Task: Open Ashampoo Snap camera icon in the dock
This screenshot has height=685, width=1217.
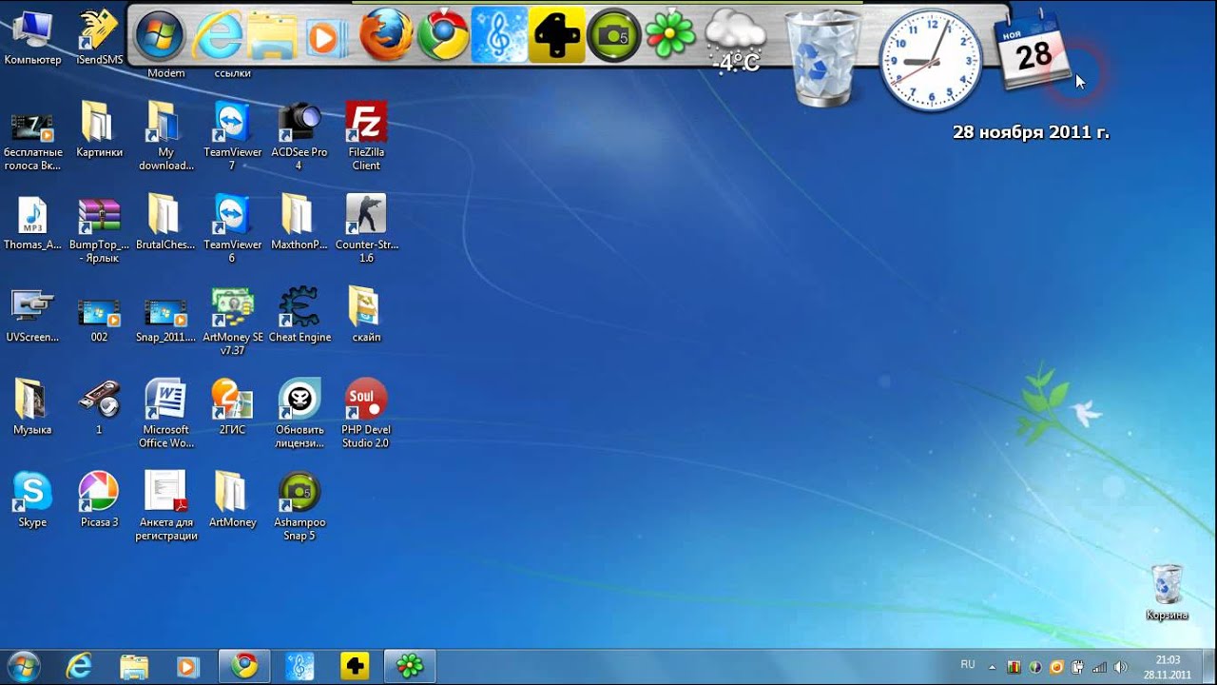Action: coord(613,35)
